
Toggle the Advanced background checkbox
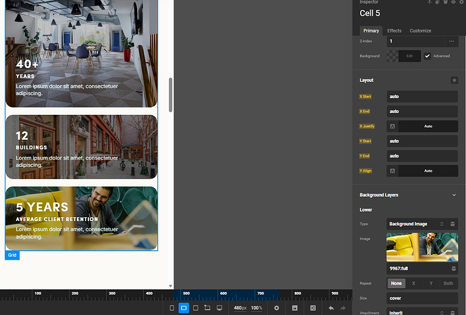click(x=427, y=56)
